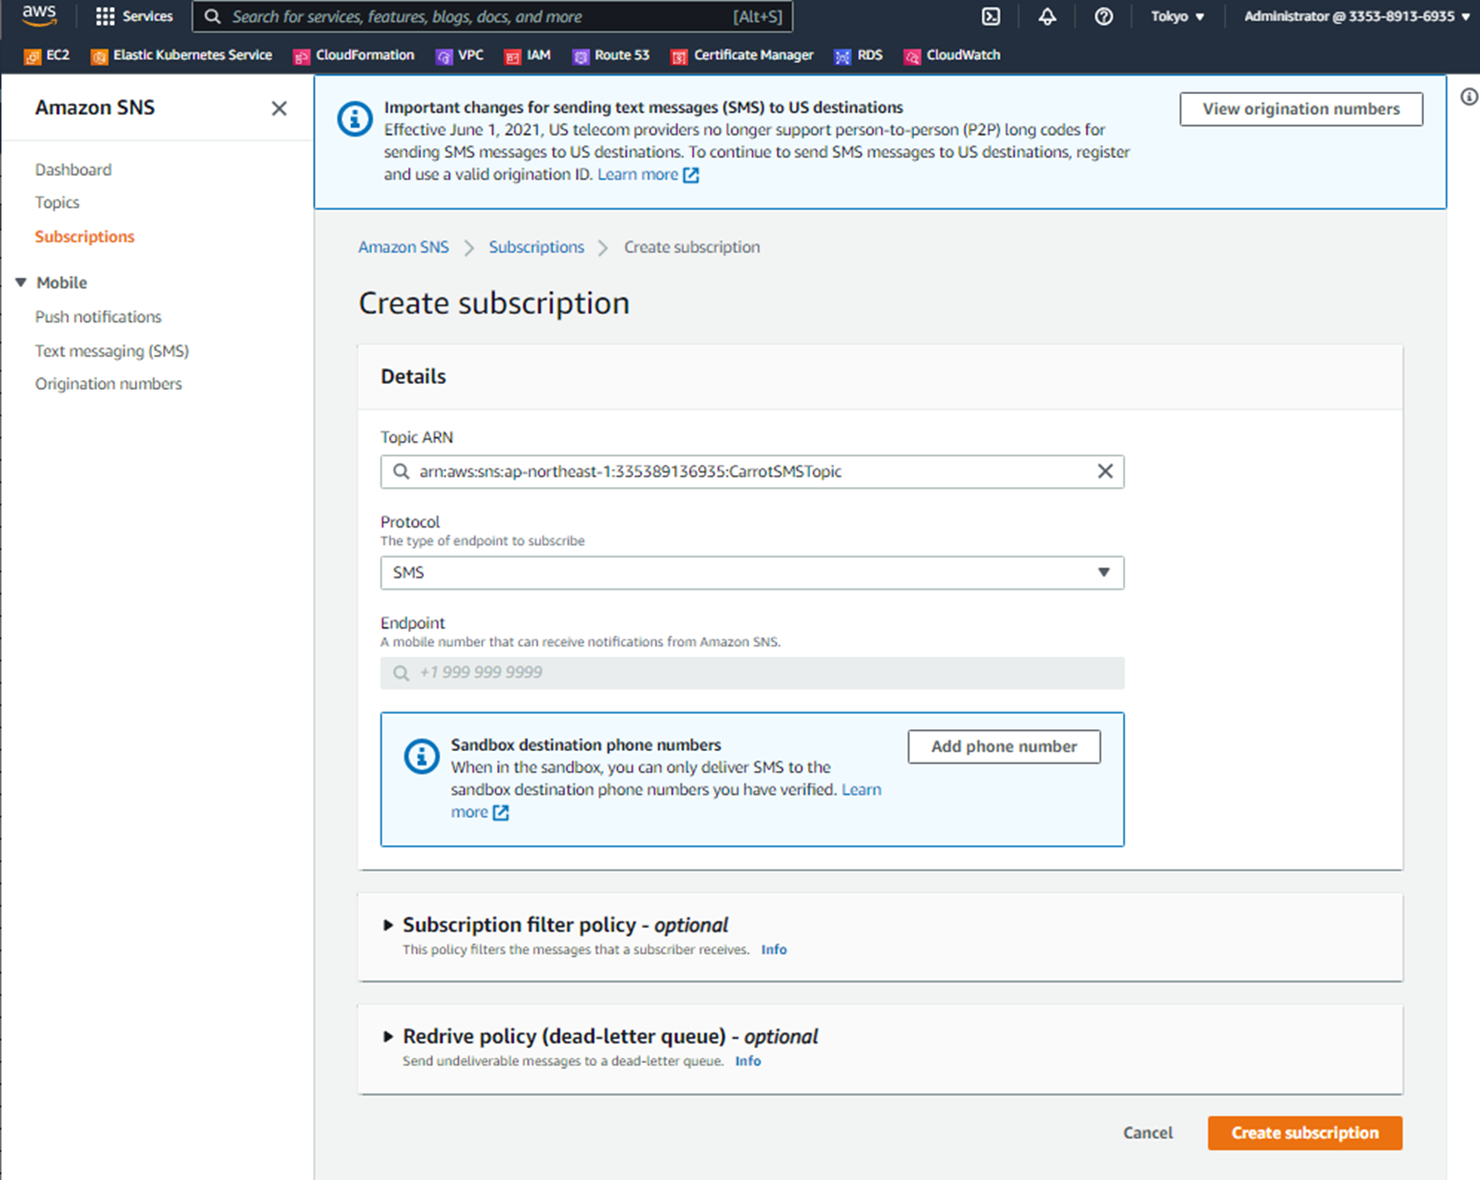Screen dimensions: 1480x1180
Task: Click the Add phone number button
Action: [x=1004, y=746]
